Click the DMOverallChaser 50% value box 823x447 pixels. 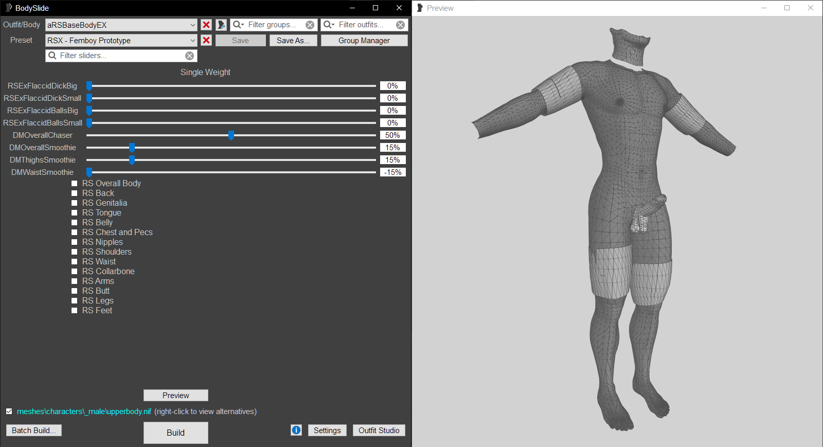tap(392, 135)
